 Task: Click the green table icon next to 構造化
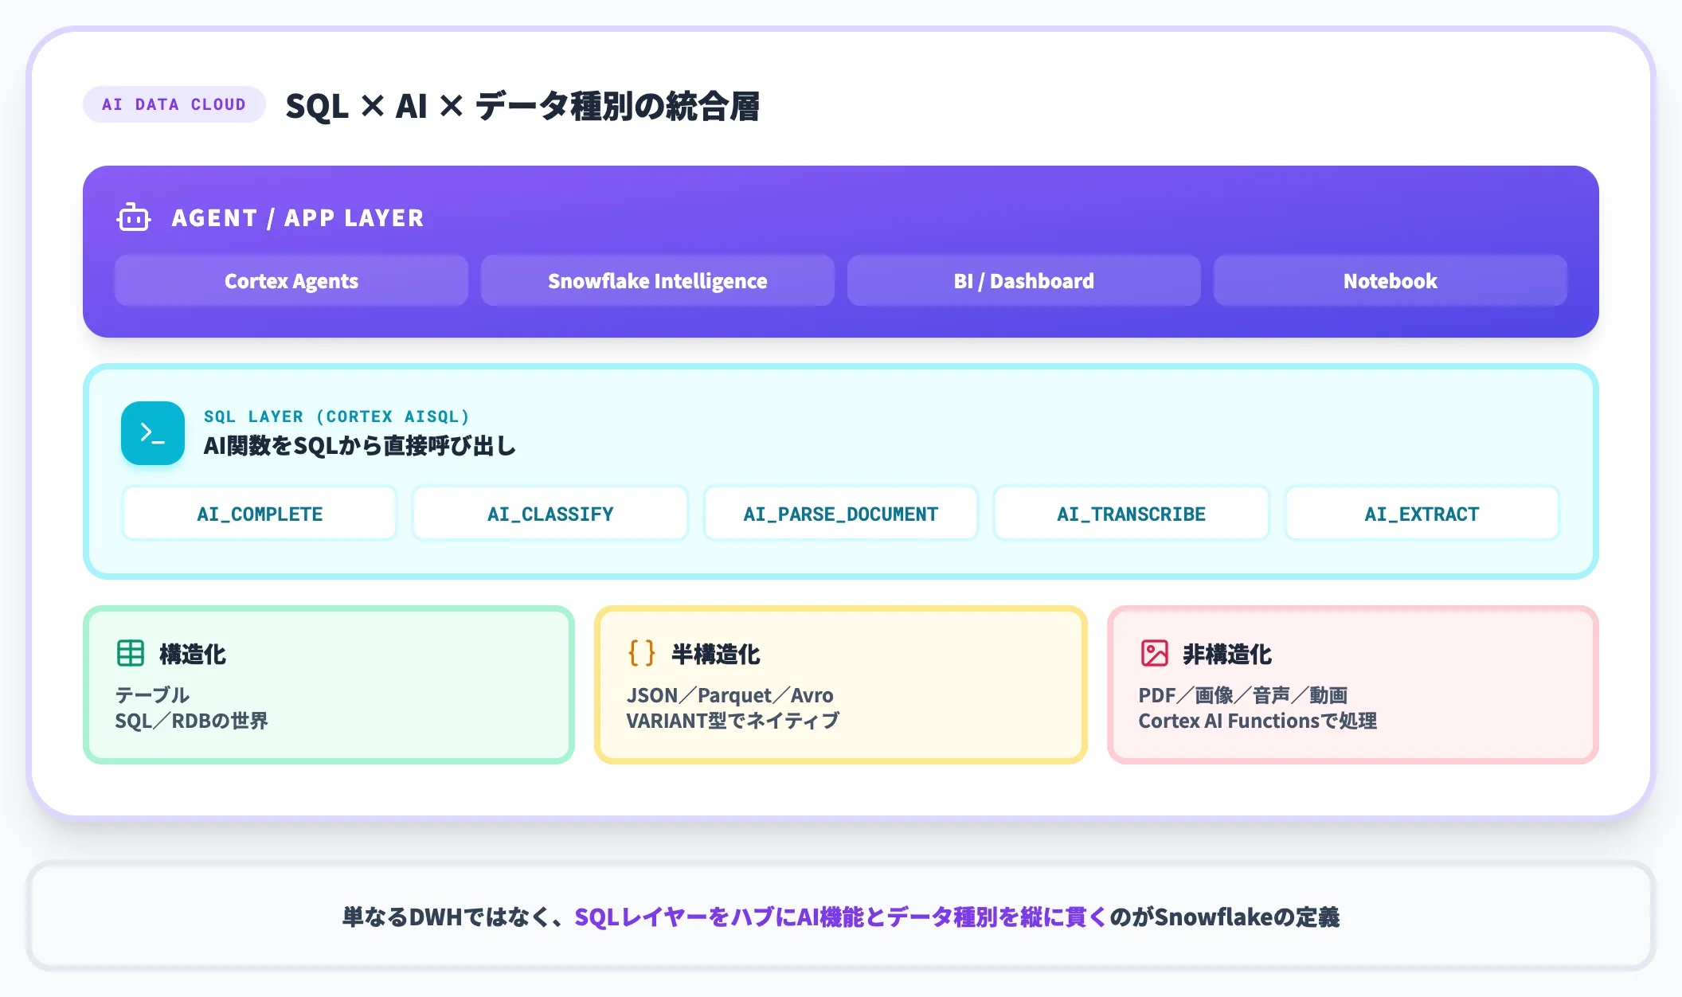(131, 653)
